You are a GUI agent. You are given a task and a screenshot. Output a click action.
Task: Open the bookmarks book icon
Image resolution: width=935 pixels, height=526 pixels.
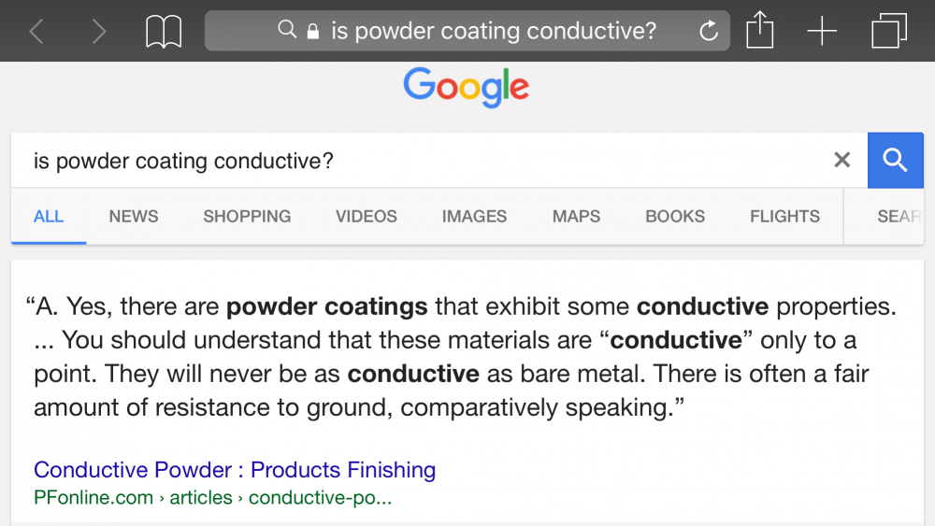coord(164,32)
